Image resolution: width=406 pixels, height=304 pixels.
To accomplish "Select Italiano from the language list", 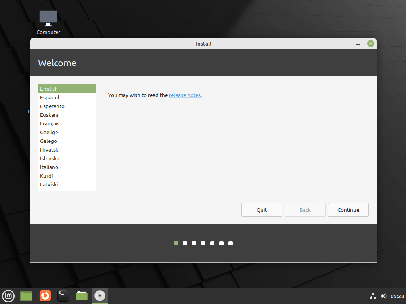I will click(x=49, y=167).
